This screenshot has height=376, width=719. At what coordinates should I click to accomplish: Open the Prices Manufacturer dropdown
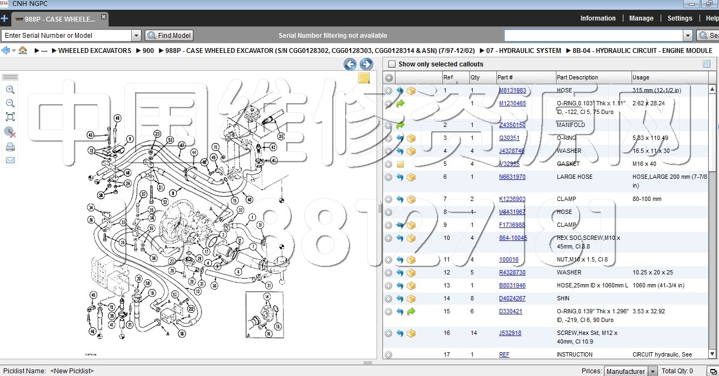coord(653,371)
